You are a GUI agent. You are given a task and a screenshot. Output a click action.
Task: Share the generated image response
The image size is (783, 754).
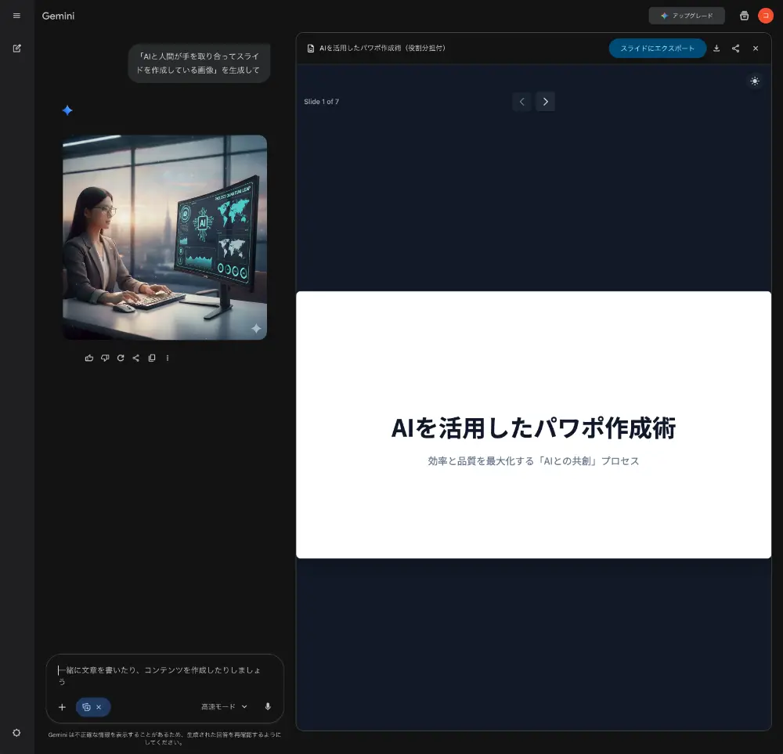[x=136, y=358]
